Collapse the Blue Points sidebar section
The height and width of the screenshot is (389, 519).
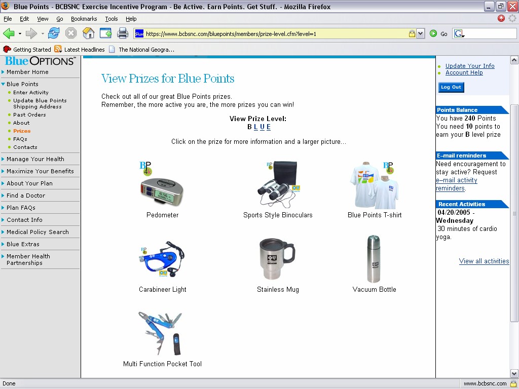coord(3,84)
